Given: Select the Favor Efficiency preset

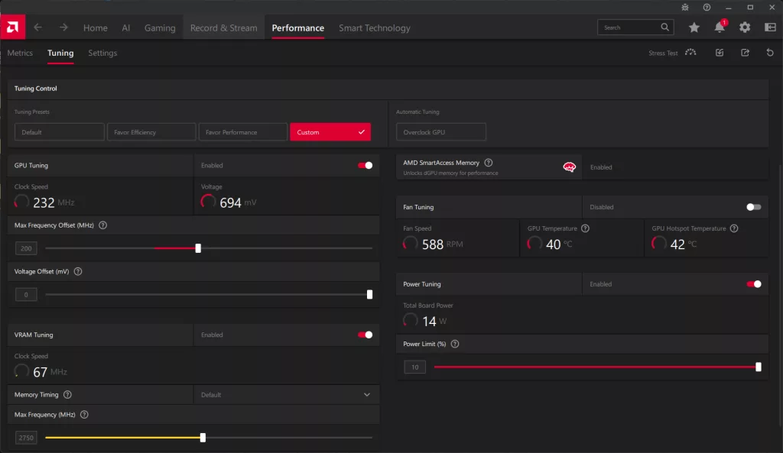Looking at the screenshot, I should 151,131.
